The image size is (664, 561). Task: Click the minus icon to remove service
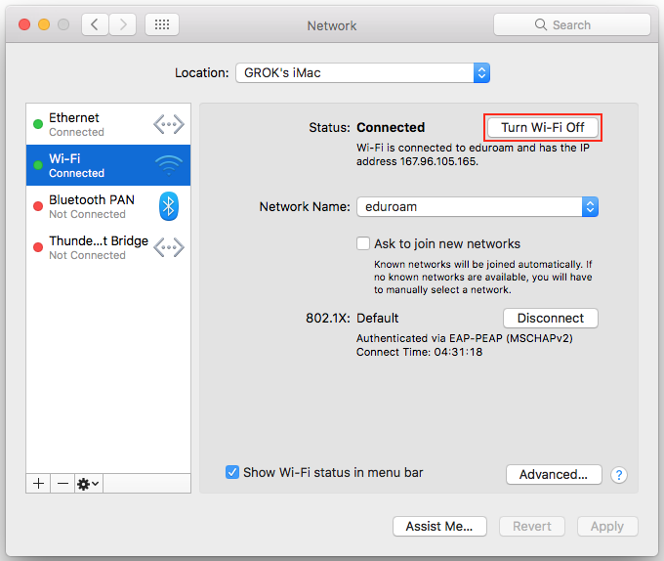tap(62, 484)
